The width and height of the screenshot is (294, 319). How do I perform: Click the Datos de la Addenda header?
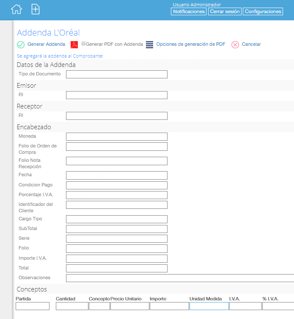46,65
